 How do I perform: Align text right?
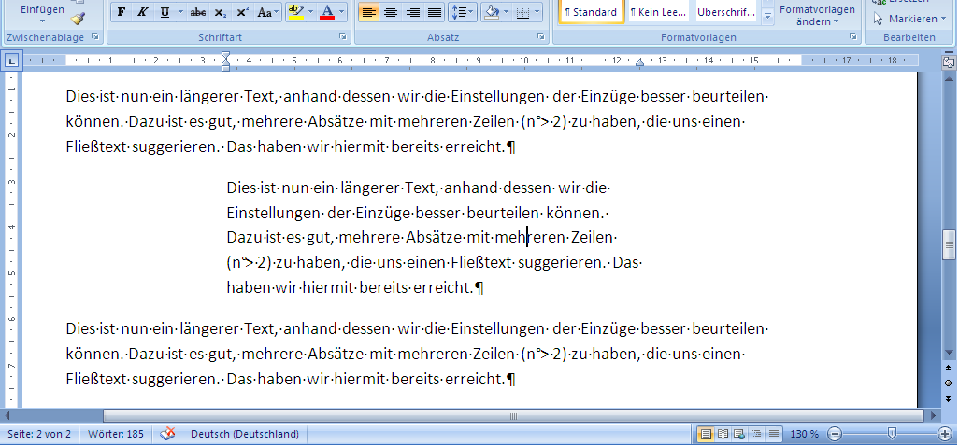[x=413, y=12]
